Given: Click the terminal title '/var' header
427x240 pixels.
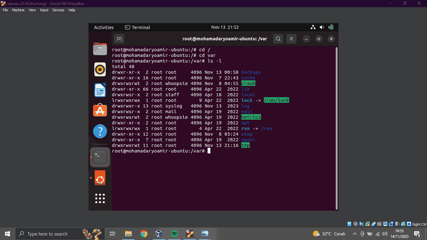Looking at the screenshot, I should [224, 39].
